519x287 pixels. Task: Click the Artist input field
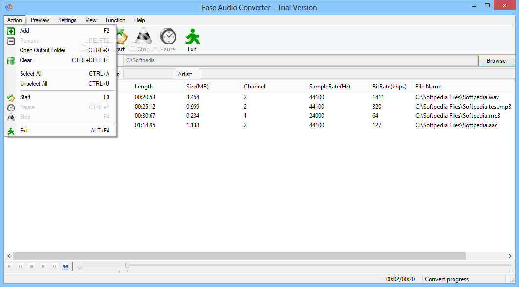point(357,74)
